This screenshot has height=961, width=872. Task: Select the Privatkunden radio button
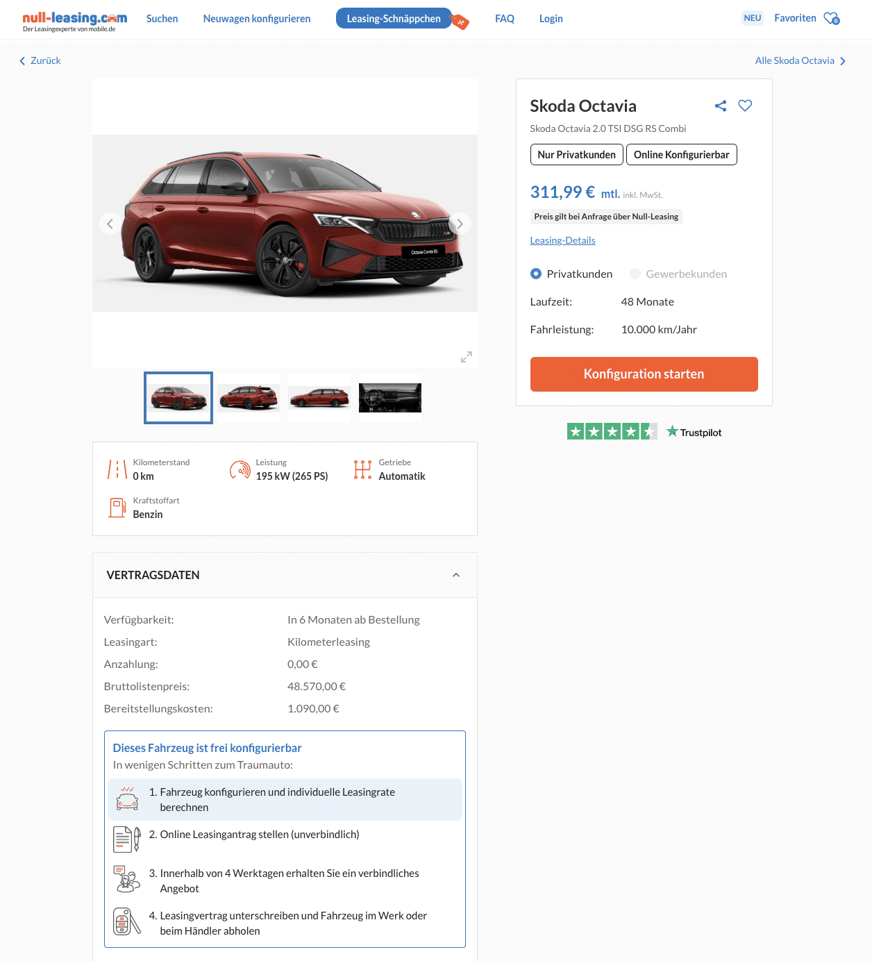pos(536,274)
